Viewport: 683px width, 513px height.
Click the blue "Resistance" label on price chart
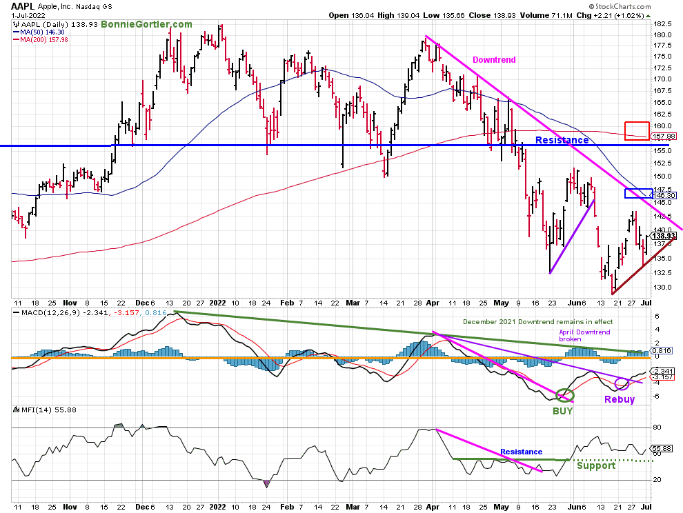pos(562,140)
